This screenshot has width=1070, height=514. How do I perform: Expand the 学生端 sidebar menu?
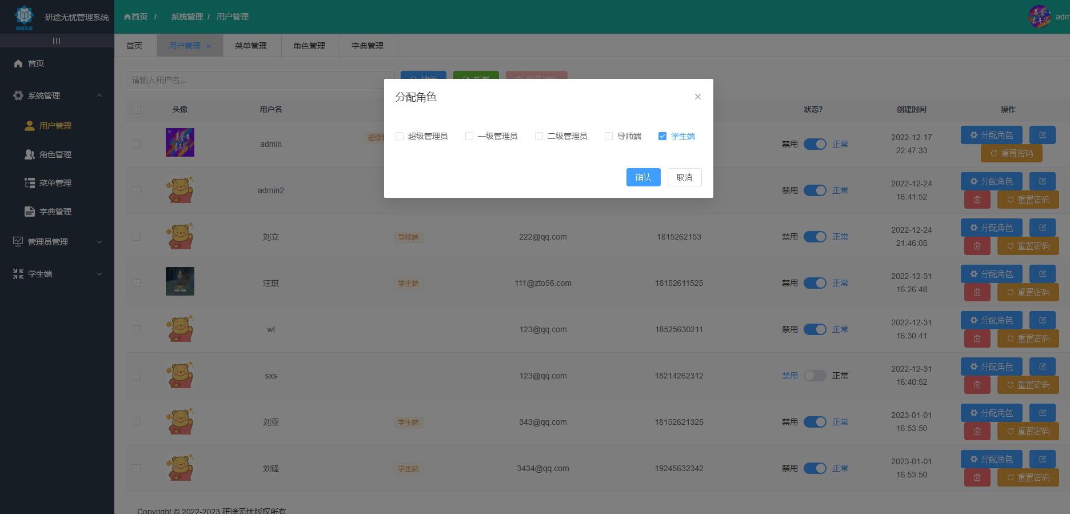(x=57, y=274)
